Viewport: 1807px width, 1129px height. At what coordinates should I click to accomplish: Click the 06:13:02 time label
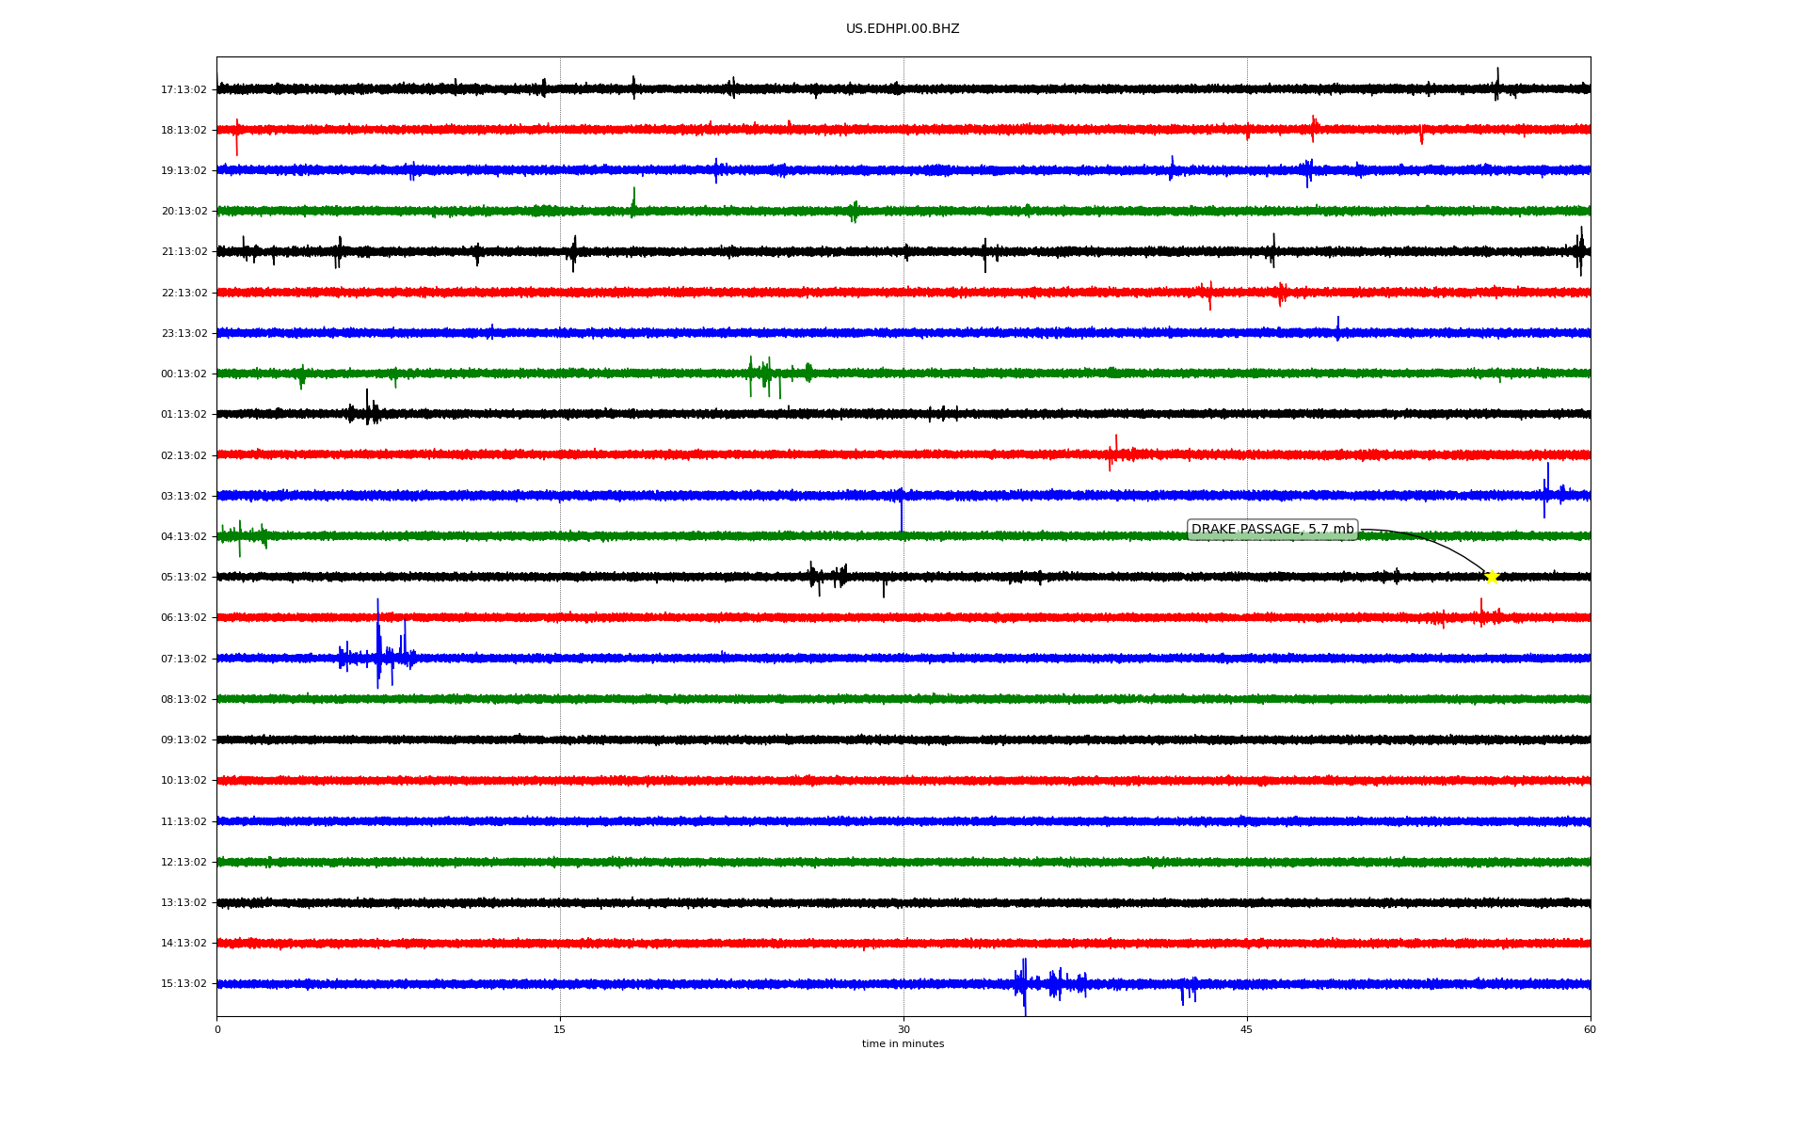tap(184, 618)
